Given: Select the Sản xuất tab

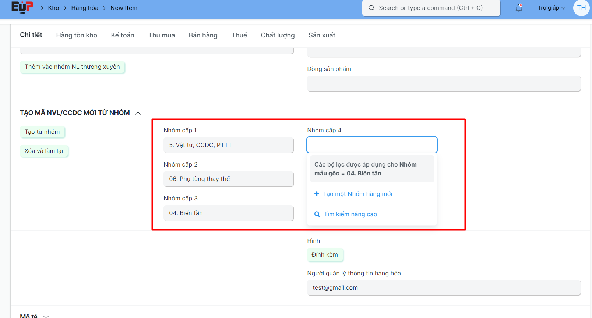Looking at the screenshot, I should coord(322,35).
